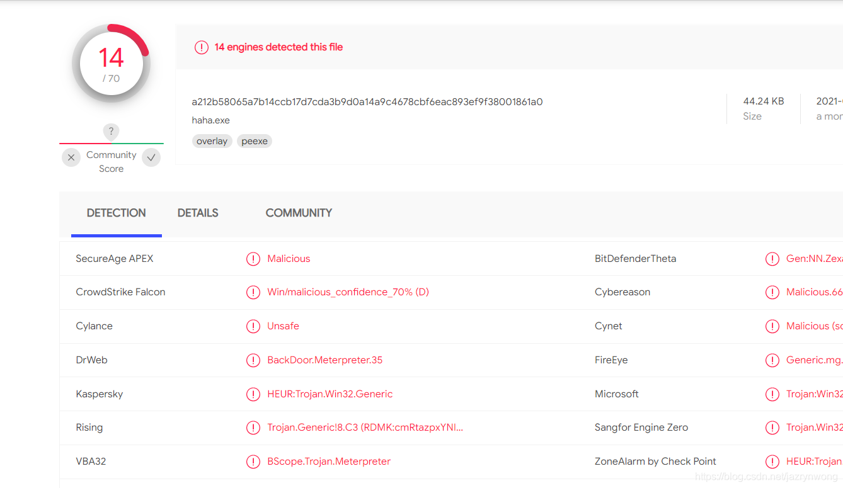The width and height of the screenshot is (843, 488).
Task: Click the warning icon in Microsoft row
Action: pos(772,394)
